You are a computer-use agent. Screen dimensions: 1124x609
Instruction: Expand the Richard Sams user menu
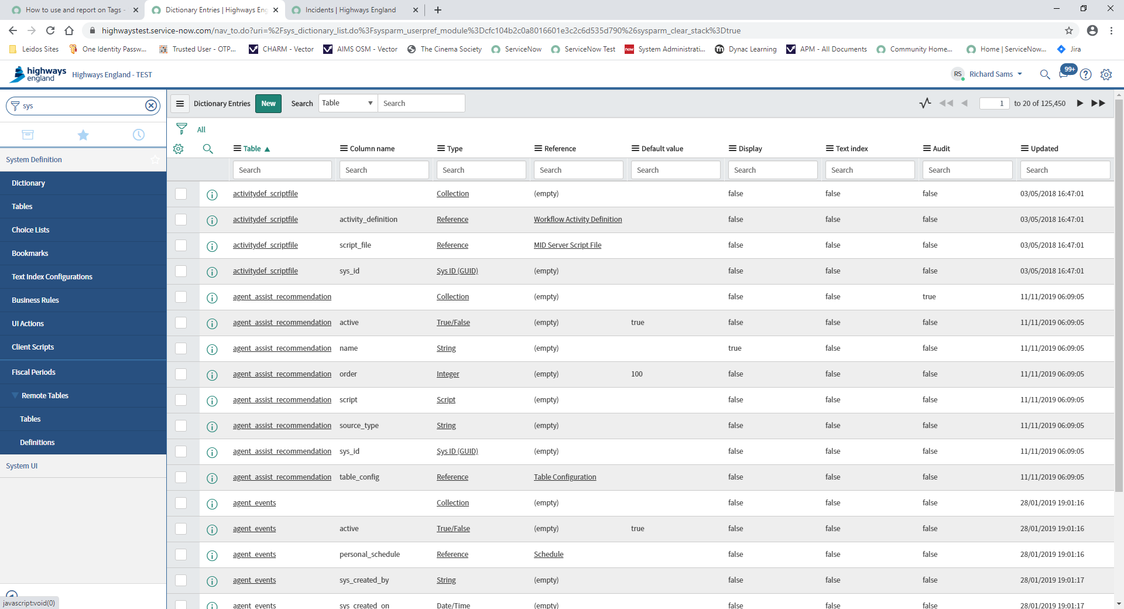coord(994,74)
